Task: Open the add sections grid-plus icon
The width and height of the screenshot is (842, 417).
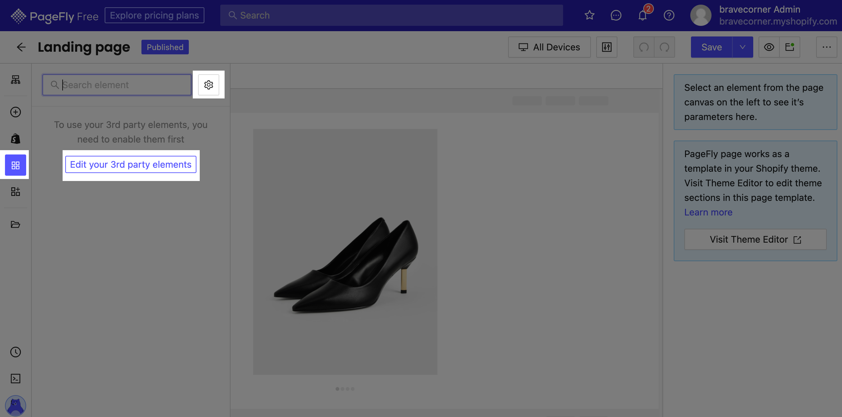Action: click(x=16, y=192)
